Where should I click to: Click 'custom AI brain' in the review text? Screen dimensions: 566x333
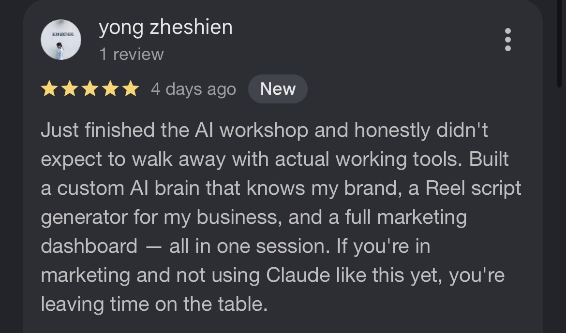click(128, 188)
